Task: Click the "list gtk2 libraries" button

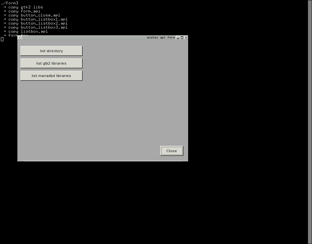Action: 51,63
